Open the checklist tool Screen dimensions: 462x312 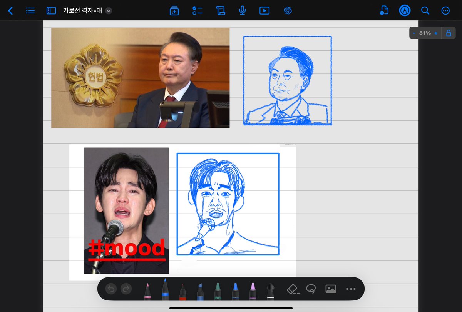pos(198,11)
